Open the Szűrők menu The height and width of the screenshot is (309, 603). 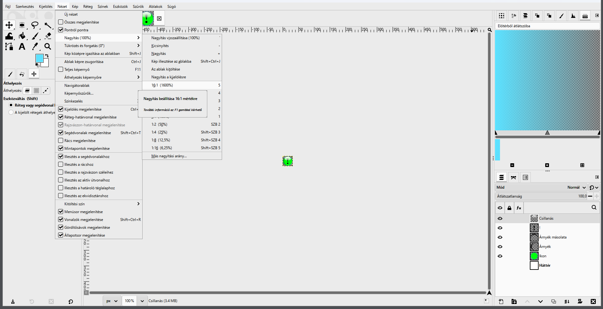[x=138, y=7]
